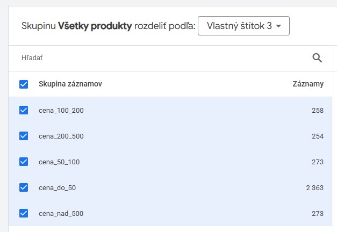The image size is (337, 232).
Task: Toggle the cena_do_50 checkbox
Action: click(x=24, y=187)
